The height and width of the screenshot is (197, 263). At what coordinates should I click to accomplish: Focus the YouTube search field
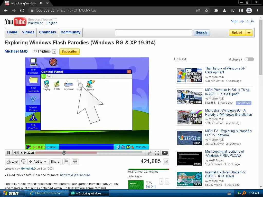tap(154, 33)
